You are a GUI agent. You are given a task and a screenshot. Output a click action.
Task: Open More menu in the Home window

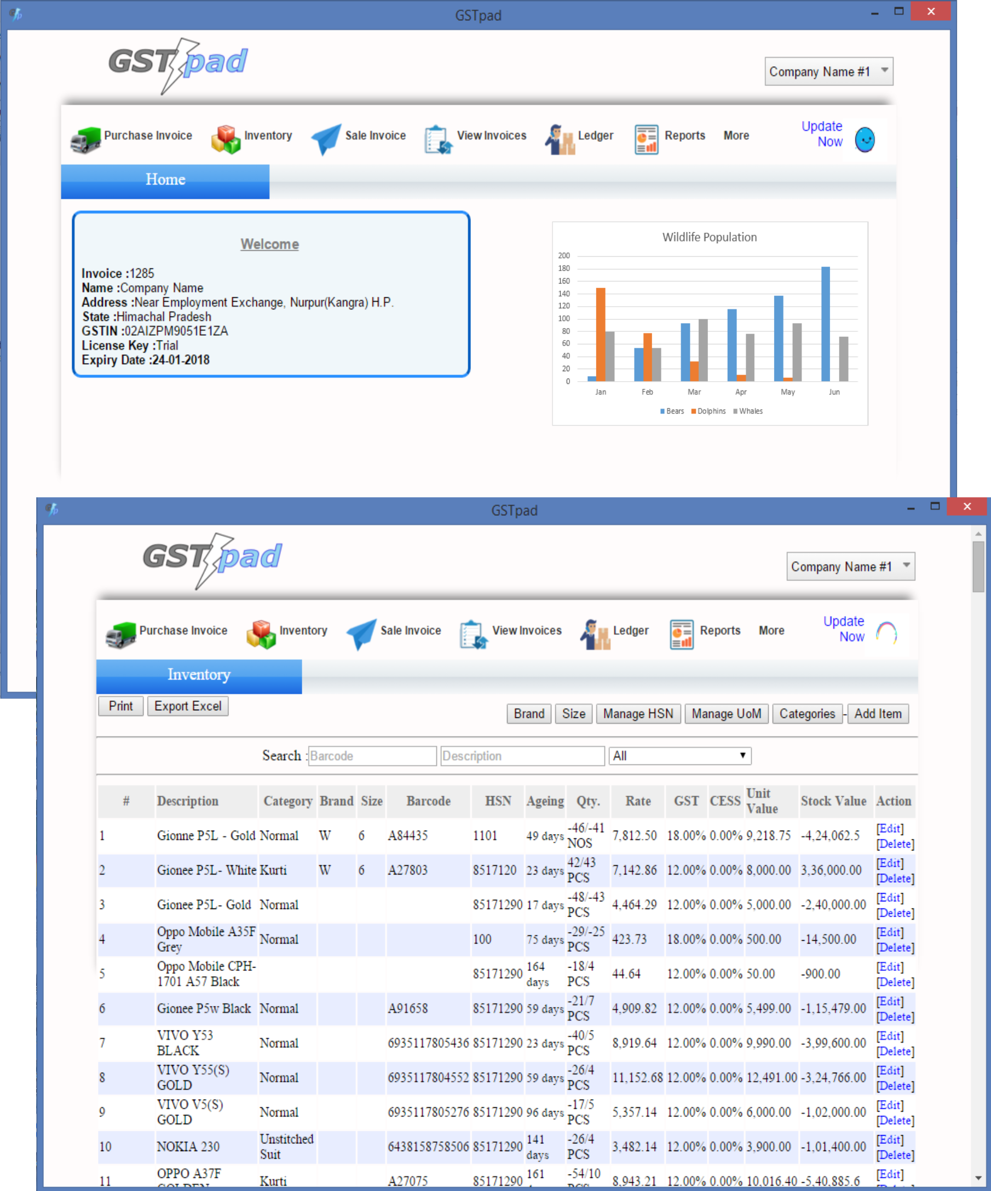tap(736, 136)
